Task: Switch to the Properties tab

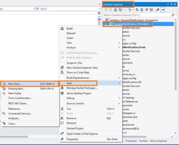Action: [131, 141]
